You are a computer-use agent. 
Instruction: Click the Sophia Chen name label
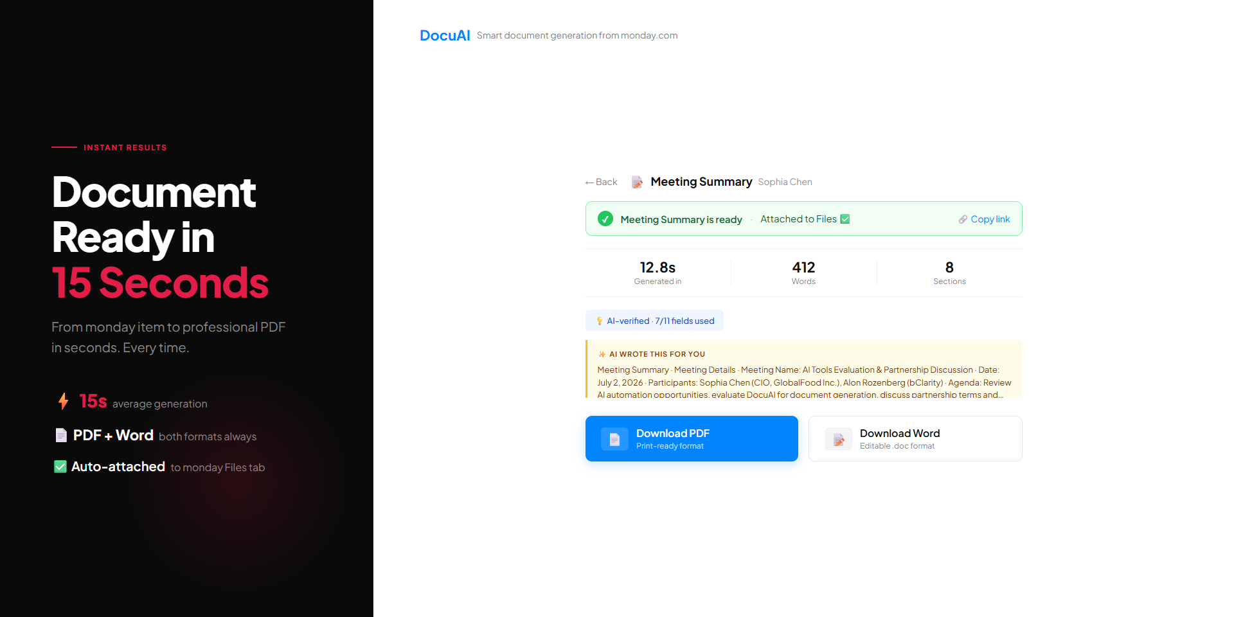(785, 182)
